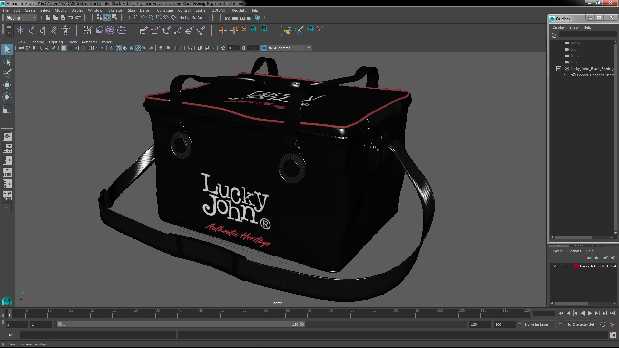Screen dimensions: 619x348
Task: Toggle layer visibility V box
Action: 555,266
